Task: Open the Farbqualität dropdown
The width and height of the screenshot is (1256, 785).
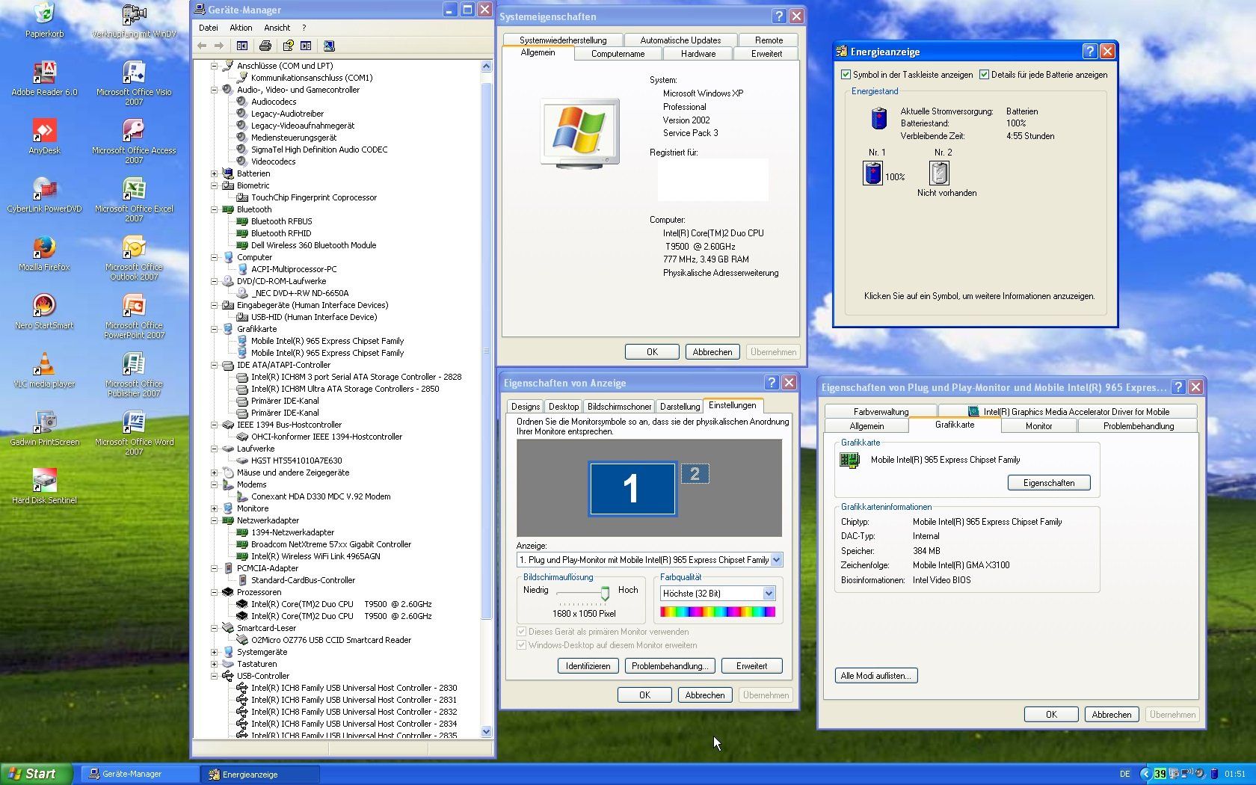Action: tap(769, 594)
